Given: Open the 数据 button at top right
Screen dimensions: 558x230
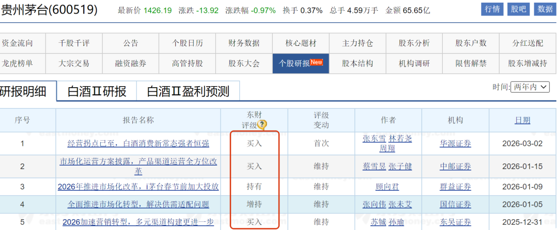Looking at the screenshot, I should [x=545, y=9].
